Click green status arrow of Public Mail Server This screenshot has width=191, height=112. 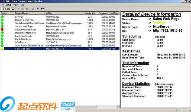[2, 39]
